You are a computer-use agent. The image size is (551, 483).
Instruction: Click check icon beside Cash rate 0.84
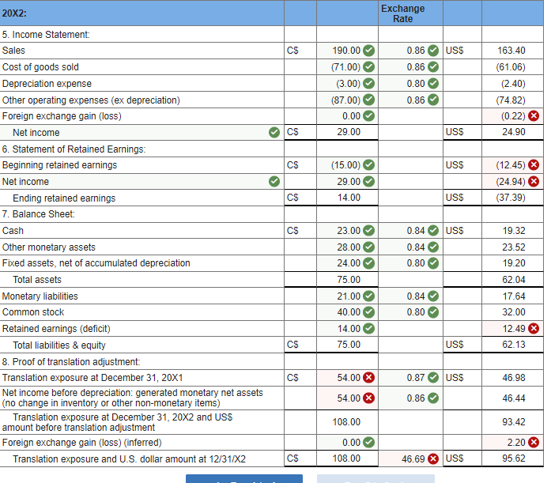click(x=433, y=231)
